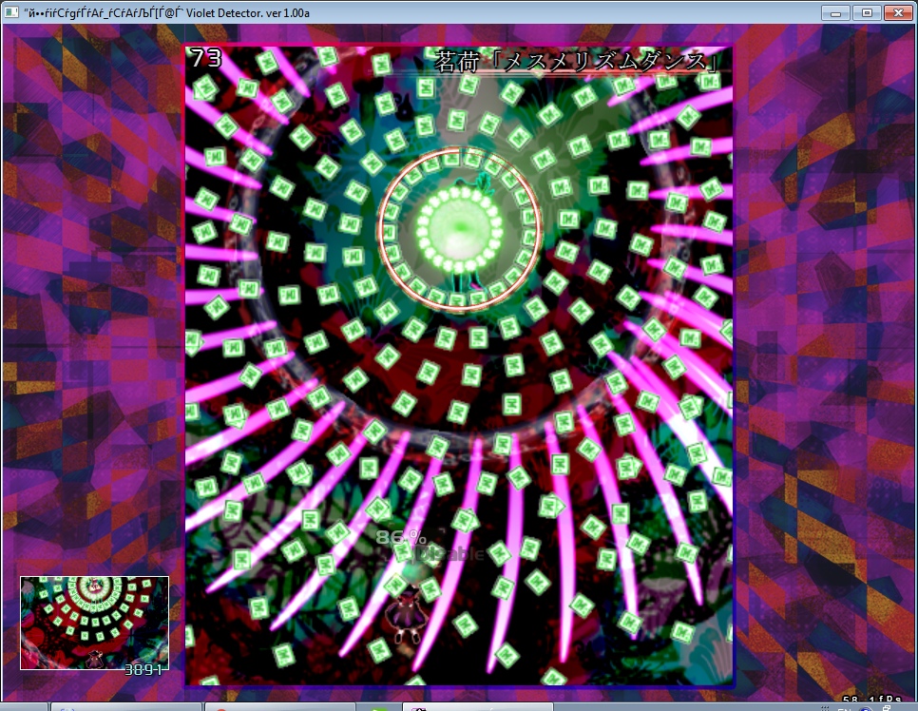The height and width of the screenshot is (711, 918).
Task: Click the player character sprite
Action: (x=406, y=616)
